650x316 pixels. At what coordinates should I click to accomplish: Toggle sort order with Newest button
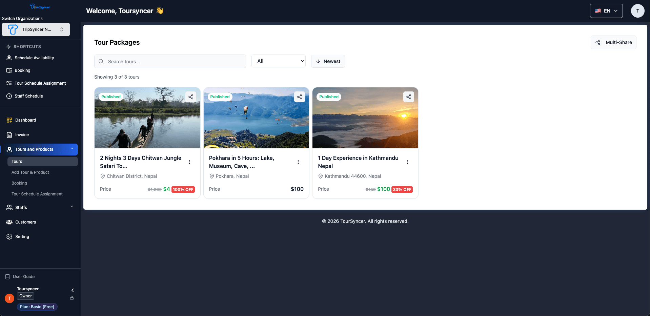[x=328, y=61]
